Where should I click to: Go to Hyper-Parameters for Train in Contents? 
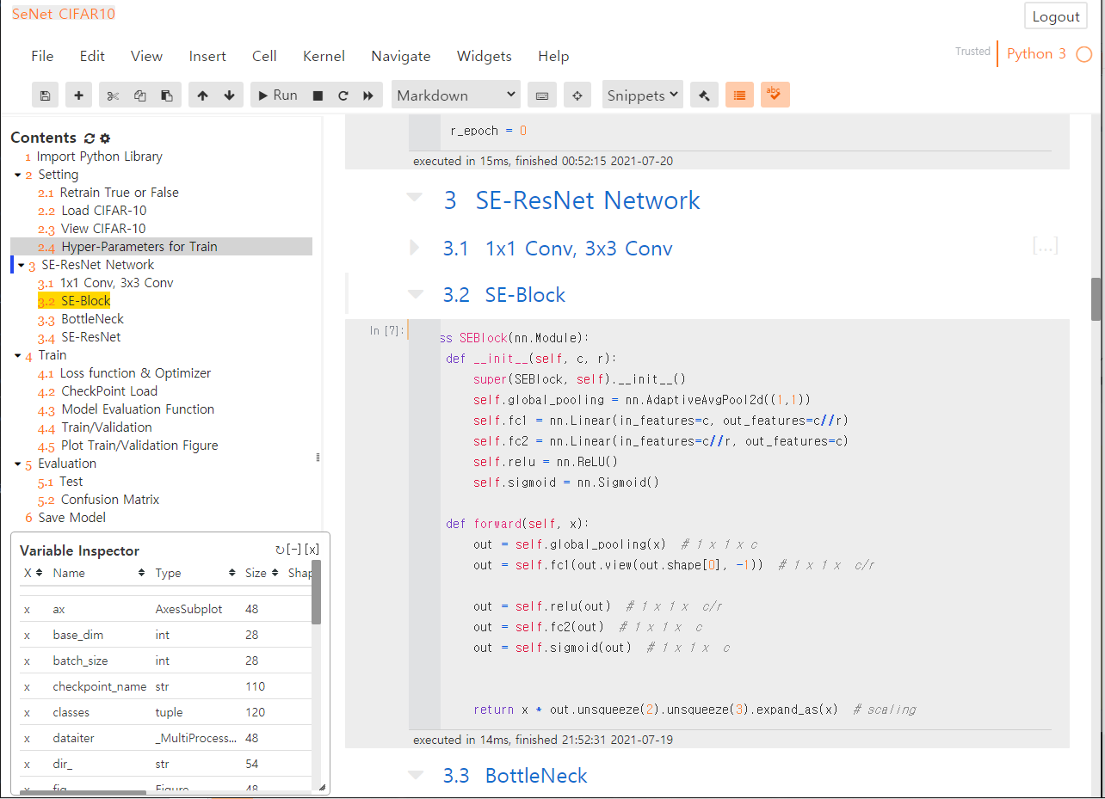pyautogui.click(x=139, y=247)
